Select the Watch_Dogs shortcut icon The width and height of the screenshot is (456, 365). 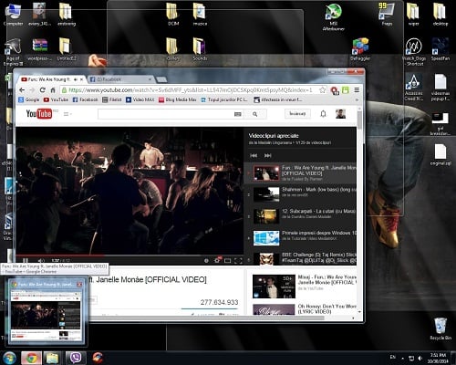coord(415,52)
